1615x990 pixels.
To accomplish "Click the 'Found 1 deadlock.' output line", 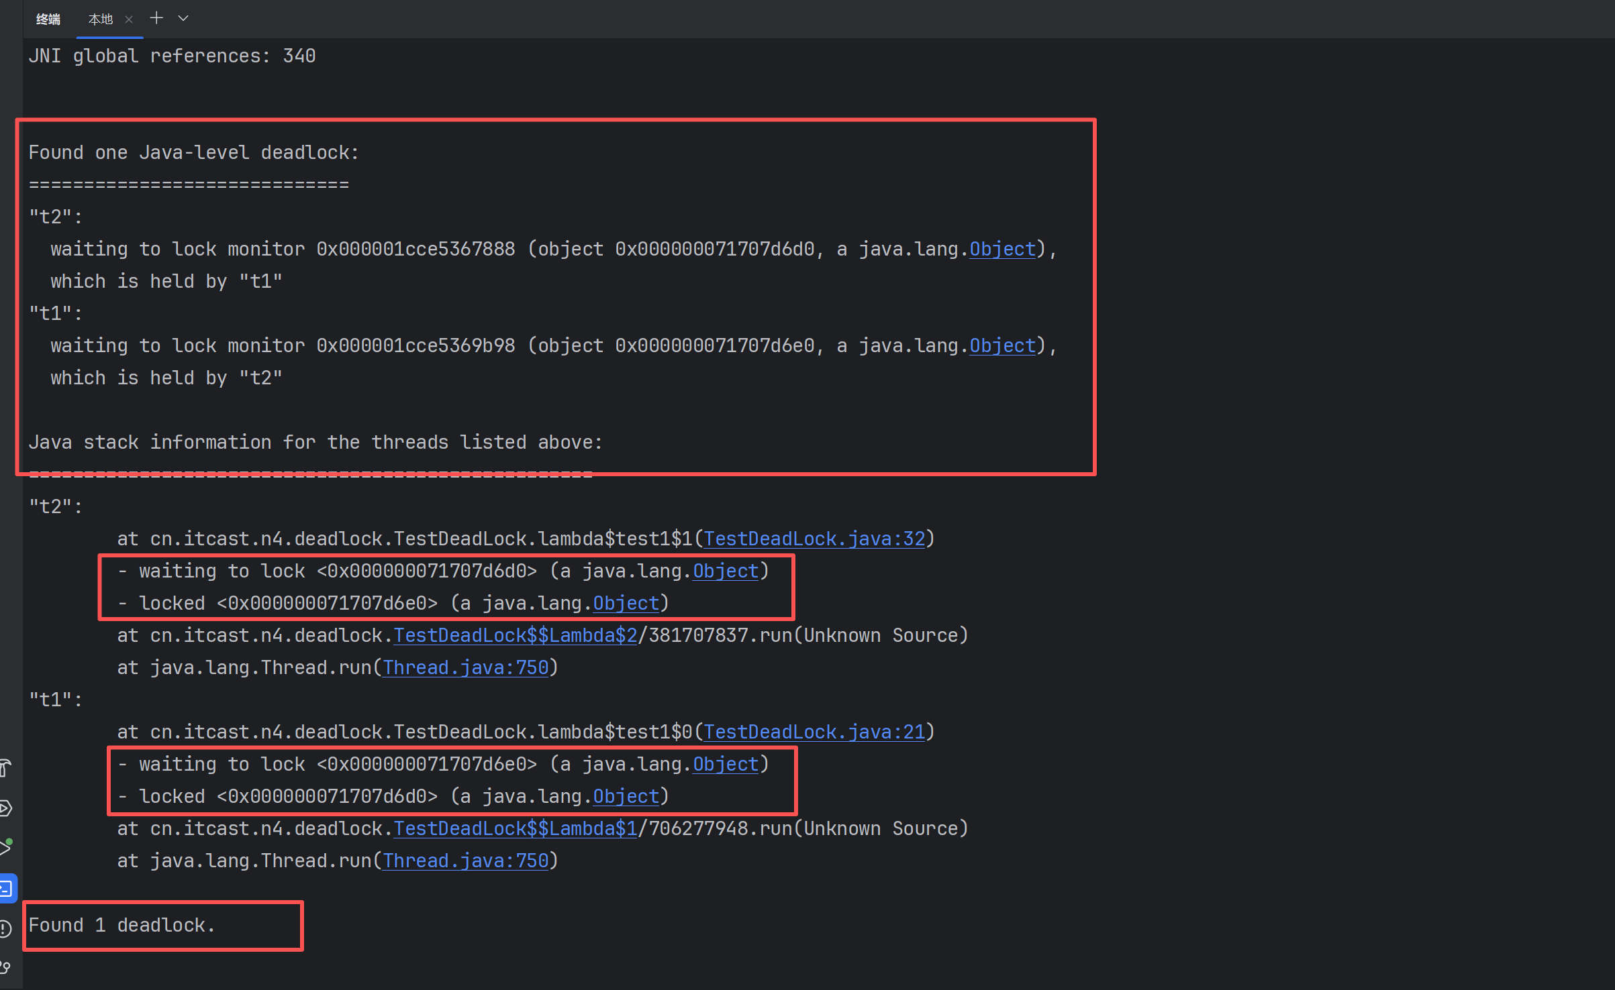I will [121, 925].
